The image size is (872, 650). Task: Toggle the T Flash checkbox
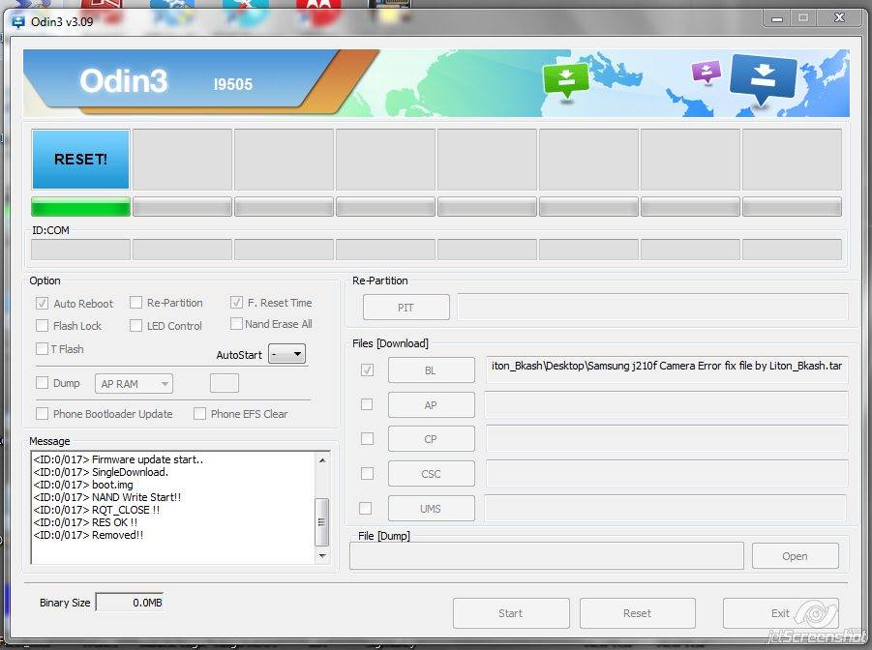pos(42,349)
